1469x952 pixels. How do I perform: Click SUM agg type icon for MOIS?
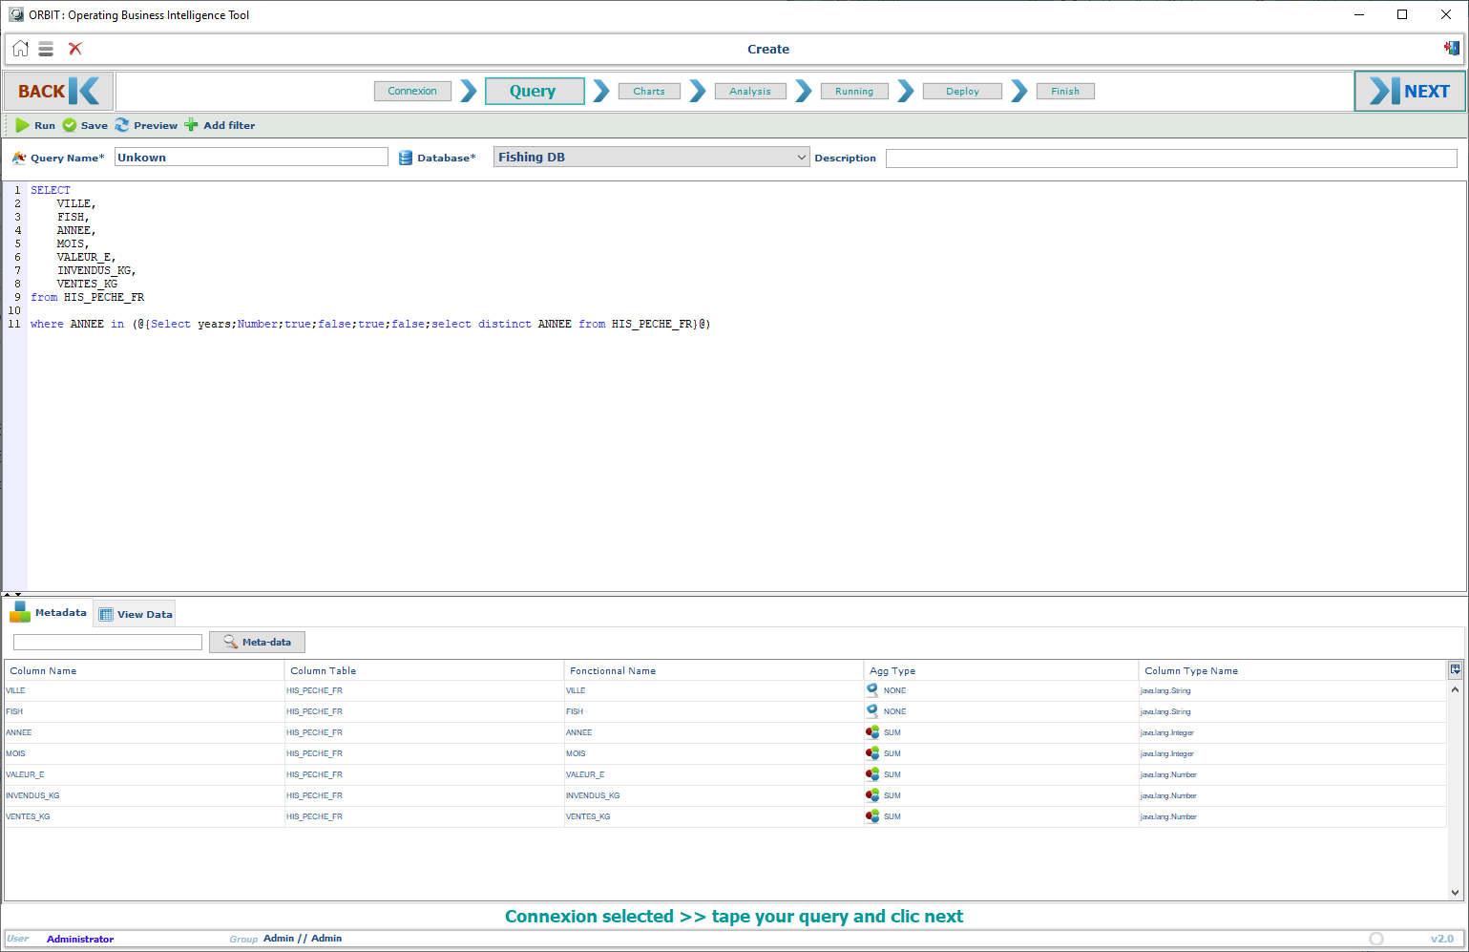(872, 753)
